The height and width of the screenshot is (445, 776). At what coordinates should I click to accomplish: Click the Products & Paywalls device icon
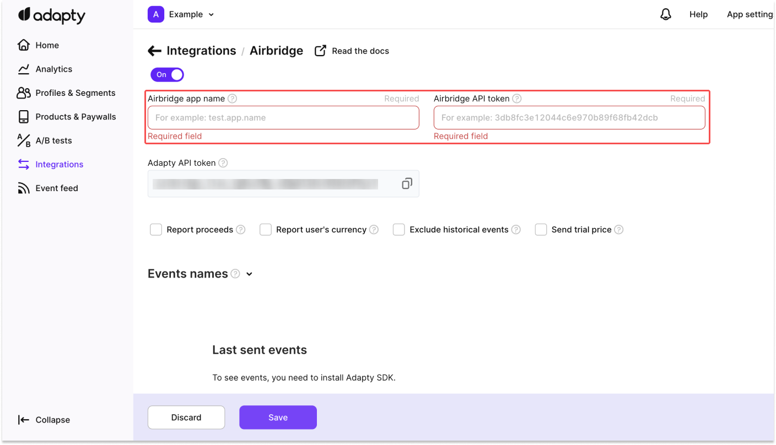click(23, 117)
